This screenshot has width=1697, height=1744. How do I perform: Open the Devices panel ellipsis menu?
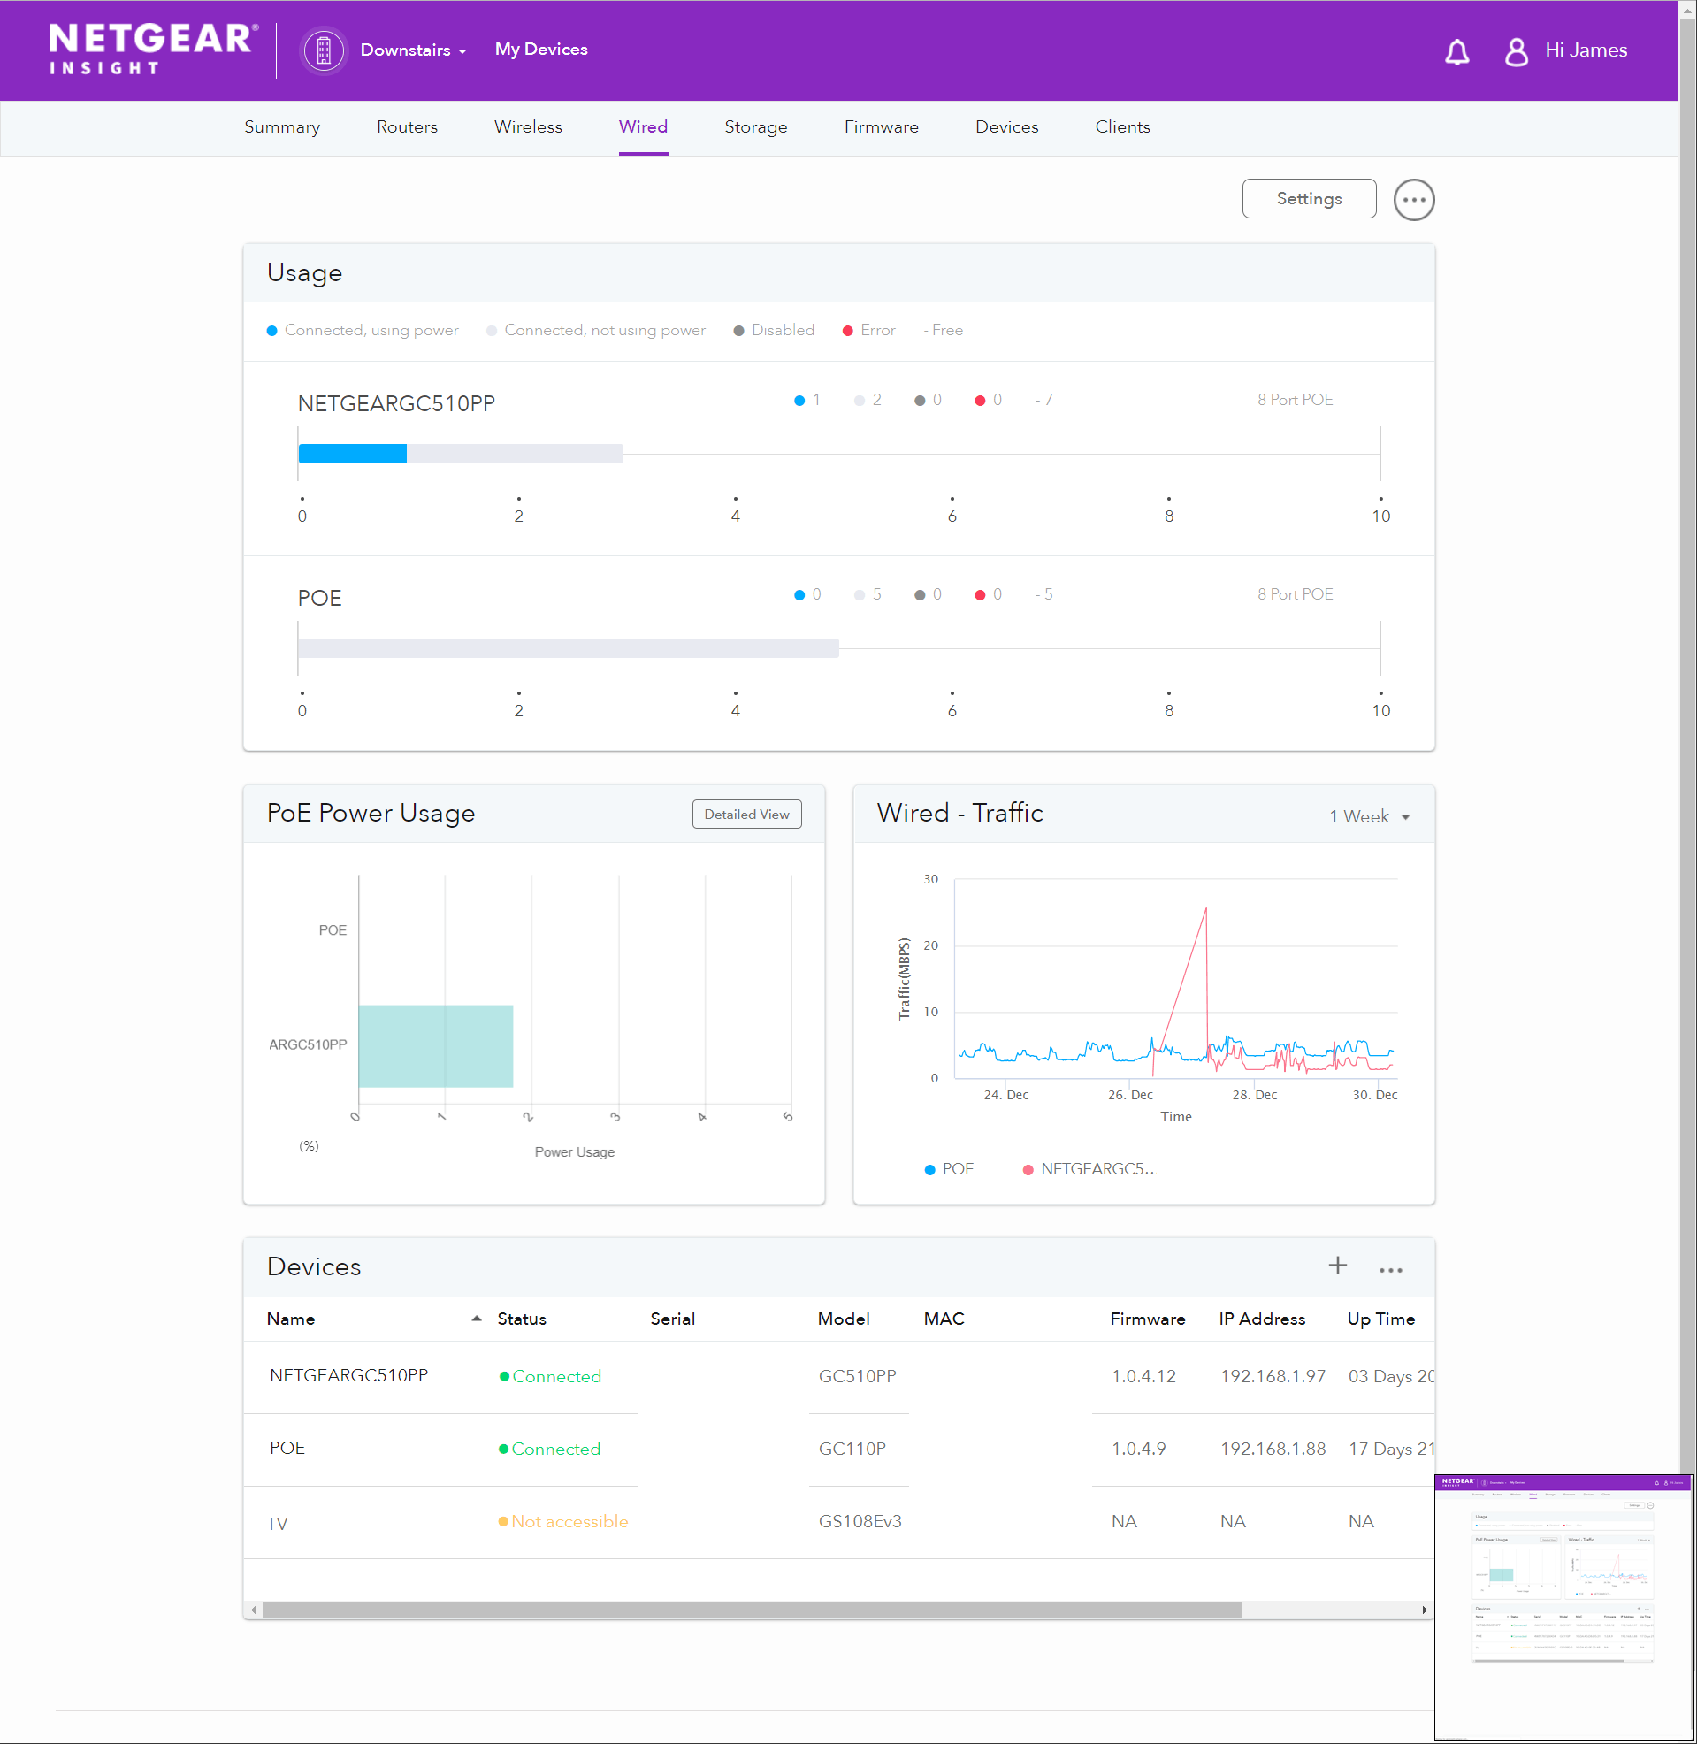point(1389,1269)
